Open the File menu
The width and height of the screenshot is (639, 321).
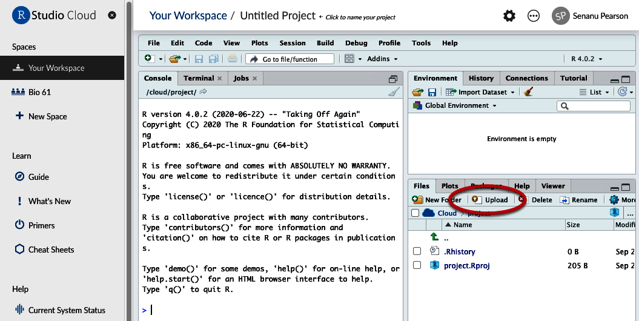[x=154, y=43]
